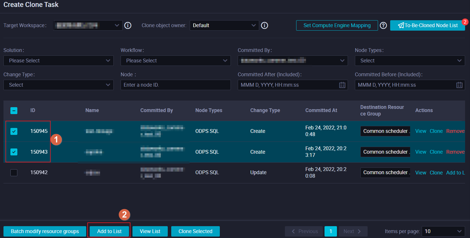Click Batch modify resource groups button
The width and height of the screenshot is (470, 238).
tap(45, 231)
